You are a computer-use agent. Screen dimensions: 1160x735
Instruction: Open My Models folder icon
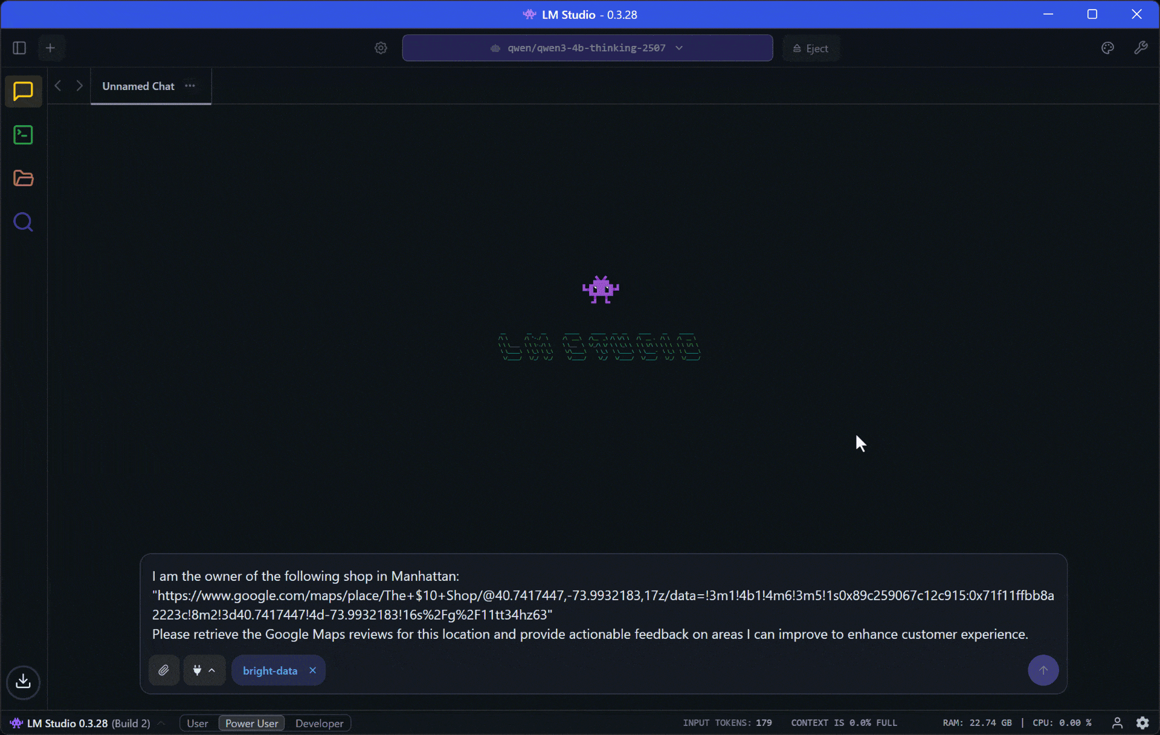click(x=23, y=178)
